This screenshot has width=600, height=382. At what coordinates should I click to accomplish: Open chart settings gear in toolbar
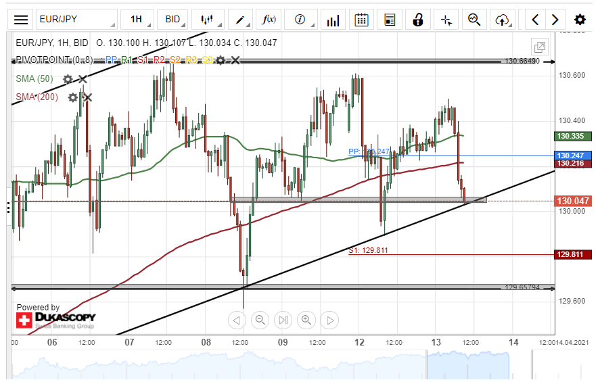(x=580, y=20)
